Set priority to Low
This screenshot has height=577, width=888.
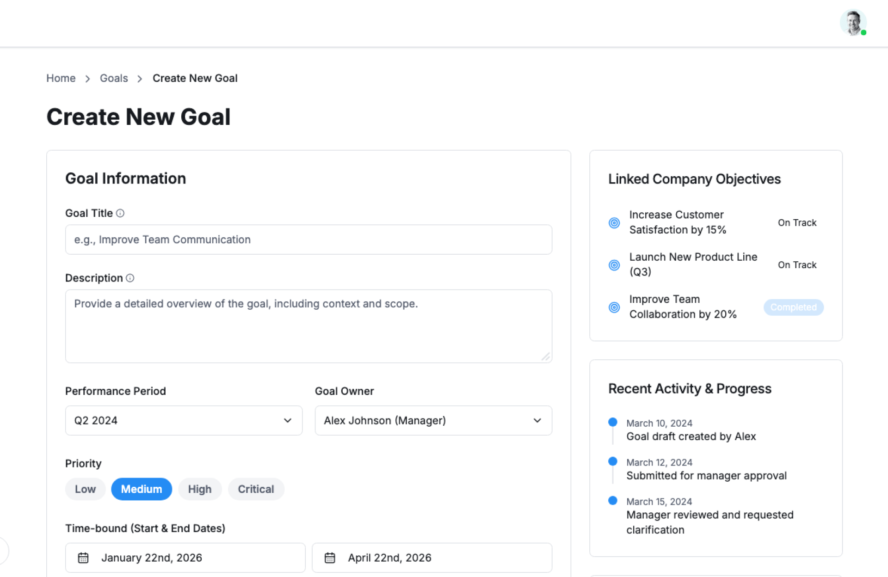click(85, 489)
